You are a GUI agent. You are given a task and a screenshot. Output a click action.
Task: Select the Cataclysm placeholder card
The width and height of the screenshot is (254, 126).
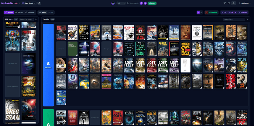pyautogui.click(x=61, y=49)
